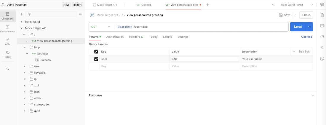Open the code snippet icon in right sidebar

click(x=322, y=37)
